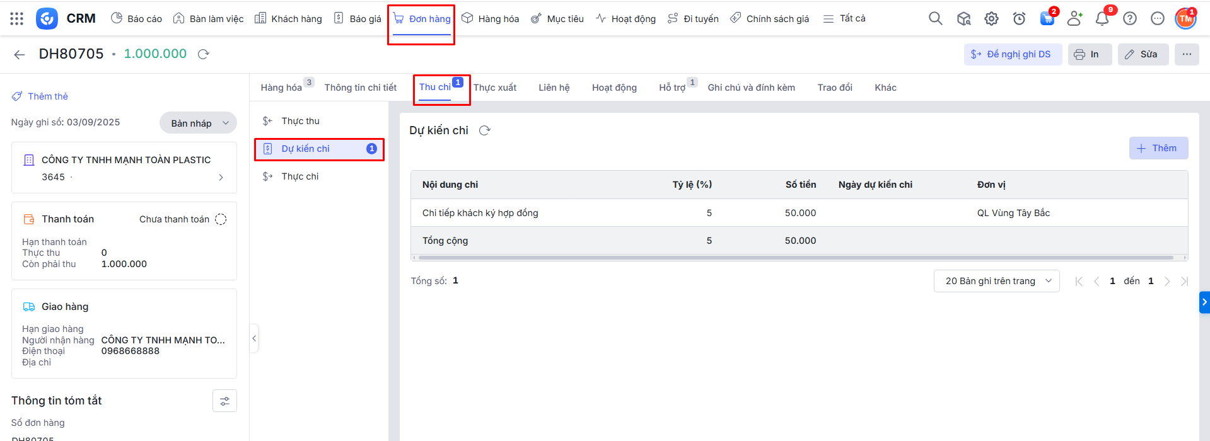Select Thực thu in side list
1210x441 pixels.
pos(300,121)
